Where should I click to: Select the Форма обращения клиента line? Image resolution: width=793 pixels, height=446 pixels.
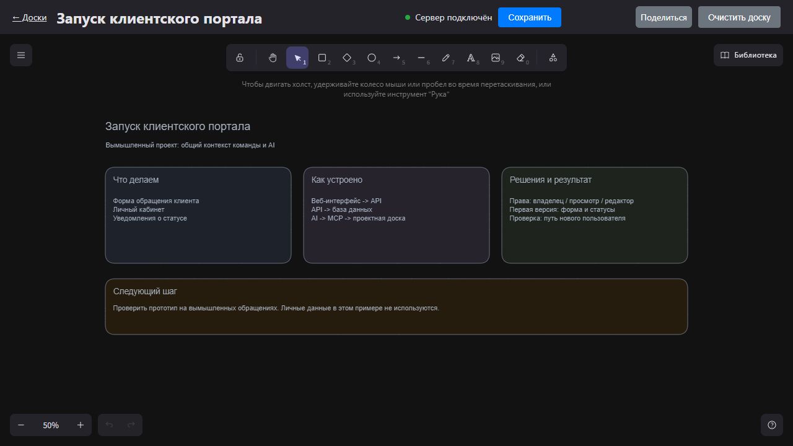156,201
